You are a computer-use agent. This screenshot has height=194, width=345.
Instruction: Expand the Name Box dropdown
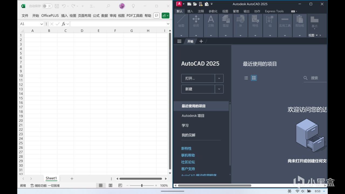tap(42, 24)
